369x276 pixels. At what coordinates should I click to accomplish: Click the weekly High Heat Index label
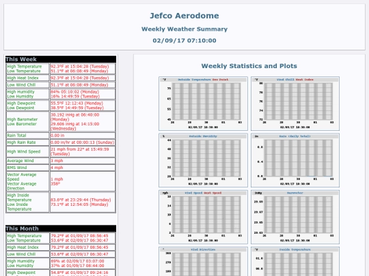pos(23,78)
